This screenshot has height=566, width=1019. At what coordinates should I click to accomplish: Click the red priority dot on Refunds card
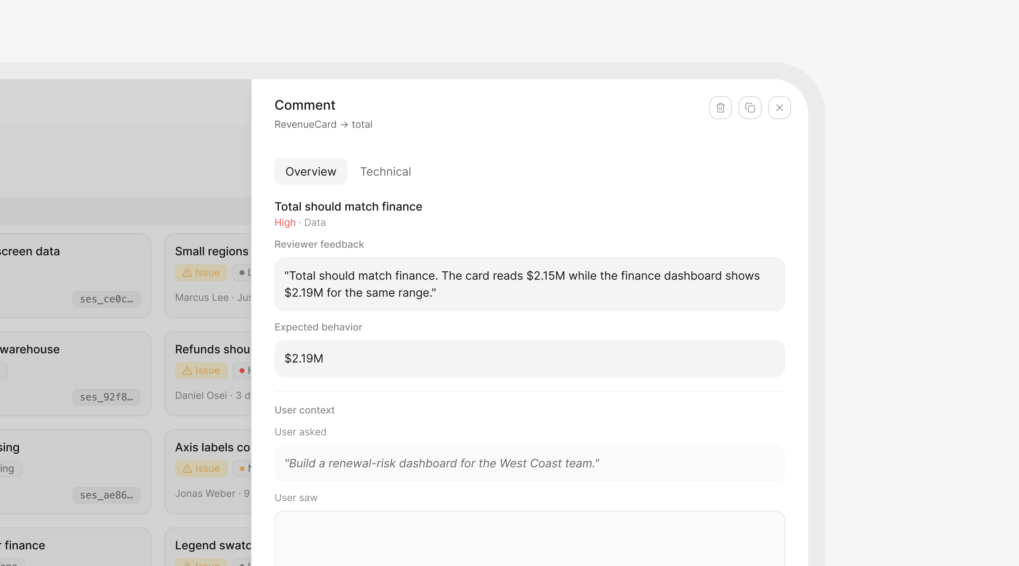click(242, 371)
